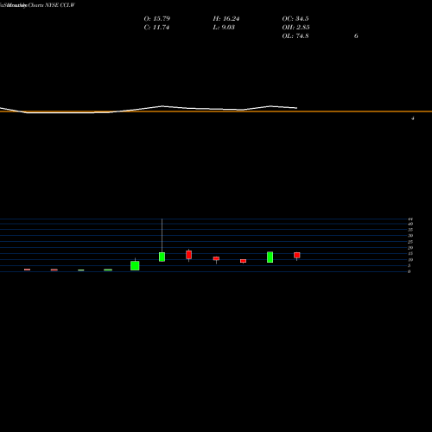Click the lone number "6" beside OL
This screenshot has height=432, width=432.
pyautogui.click(x=356, y=36)
